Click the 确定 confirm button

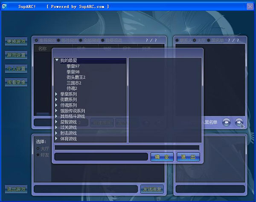pos(162,157)
